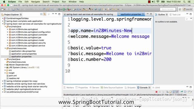
Task: Open Project Explorer view menu triangle
Action: click(53, 14)
